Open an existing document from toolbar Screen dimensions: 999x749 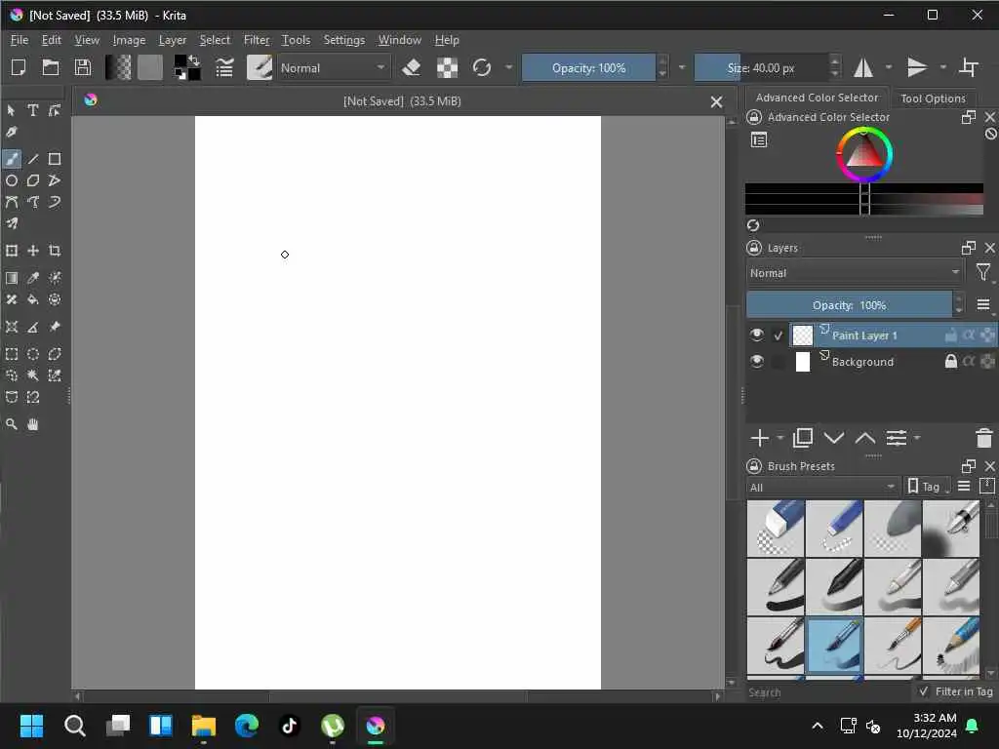[51, 67]
